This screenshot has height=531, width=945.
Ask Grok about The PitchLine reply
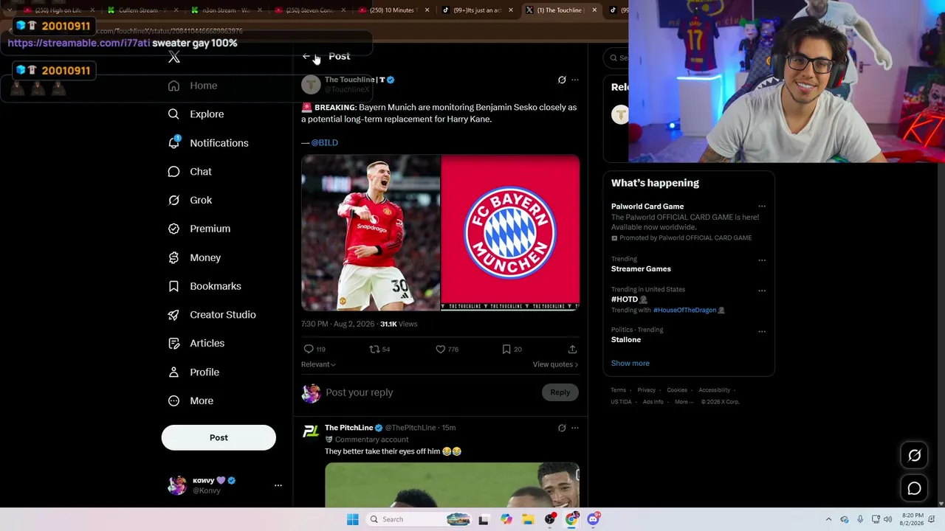[x=562, y=428]
